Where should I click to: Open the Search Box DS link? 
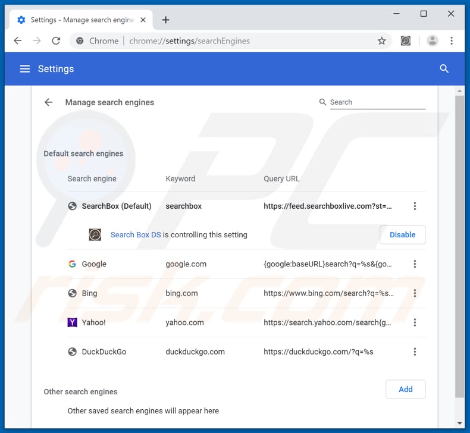pyautogui.click(x=136, y=234)
